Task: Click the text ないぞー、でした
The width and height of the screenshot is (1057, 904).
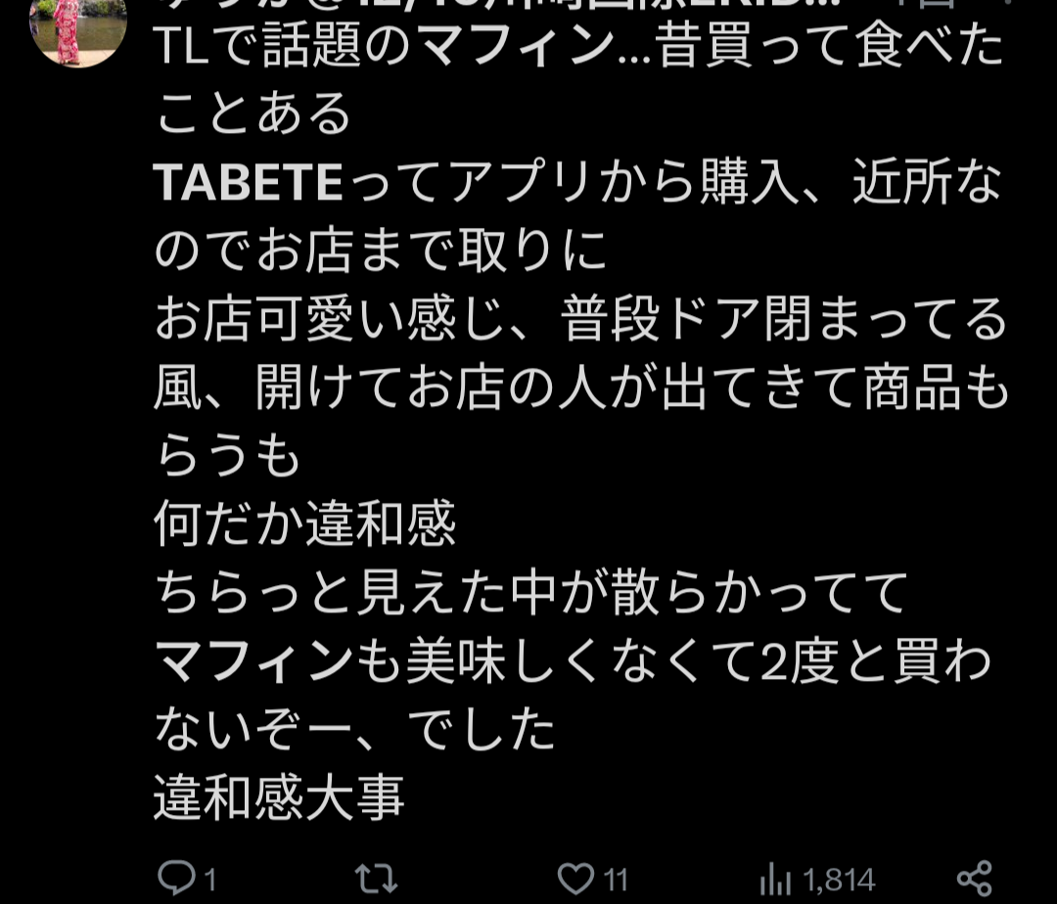Action: click(x=355, y=730)
